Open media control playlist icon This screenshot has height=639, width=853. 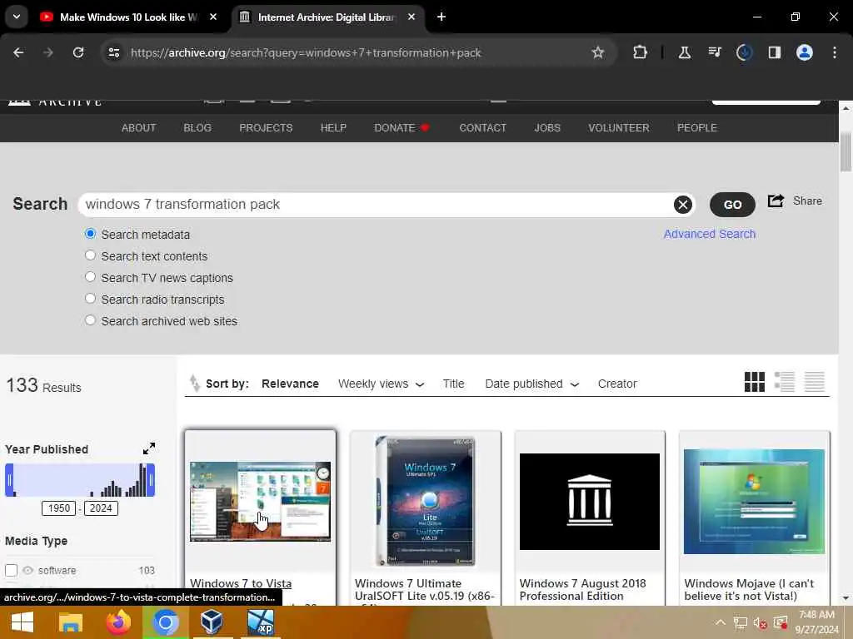[714, 52]
